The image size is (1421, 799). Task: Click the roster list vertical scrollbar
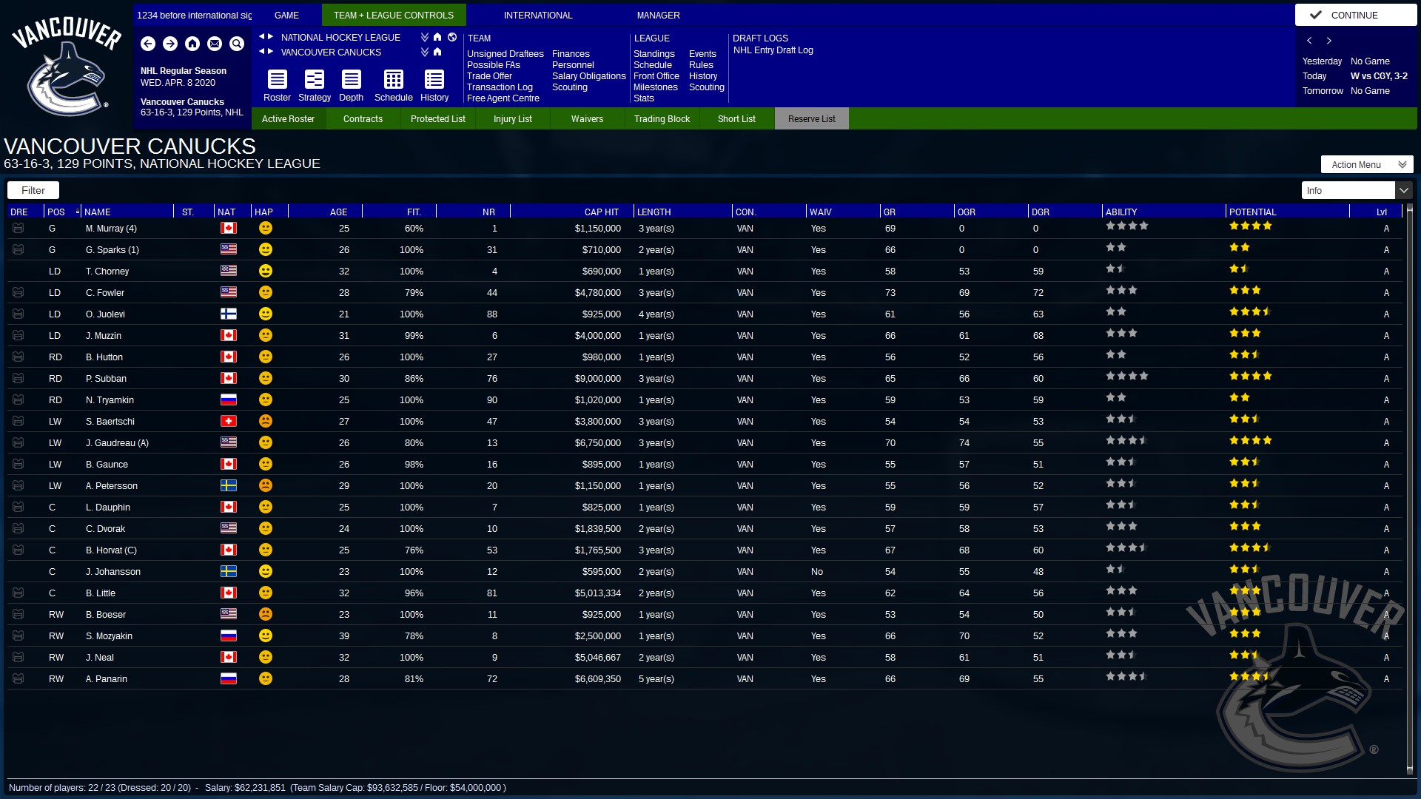click(x=1409, y=488)
